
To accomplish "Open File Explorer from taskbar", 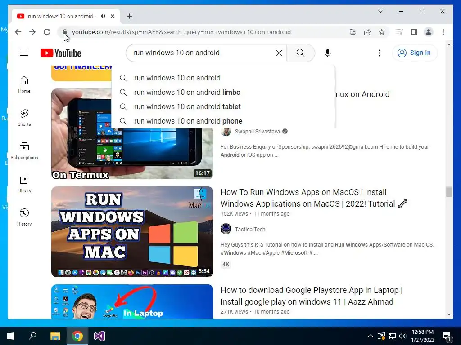I will tap(55, 336).
